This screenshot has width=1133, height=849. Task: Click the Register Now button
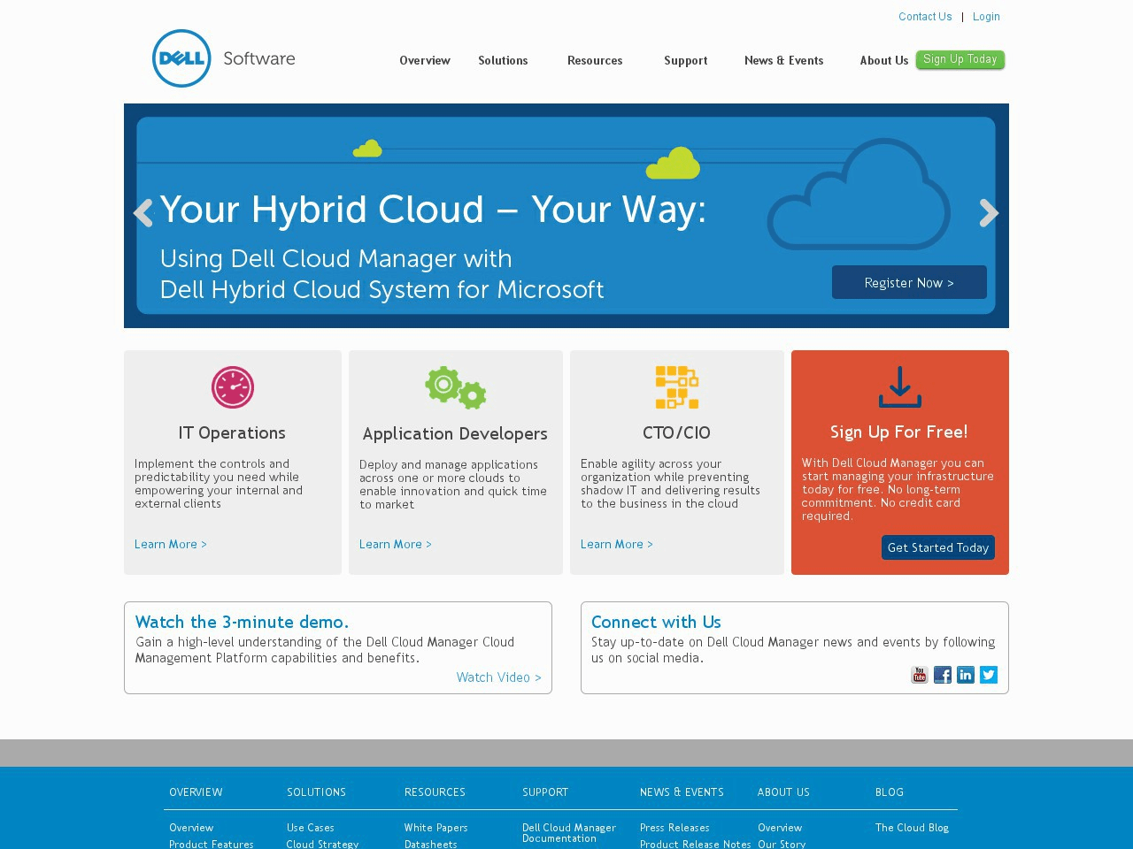[x=909, y=282]
